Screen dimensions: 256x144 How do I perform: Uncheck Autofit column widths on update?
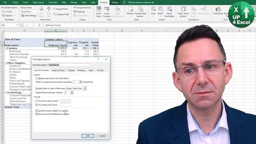37,111
